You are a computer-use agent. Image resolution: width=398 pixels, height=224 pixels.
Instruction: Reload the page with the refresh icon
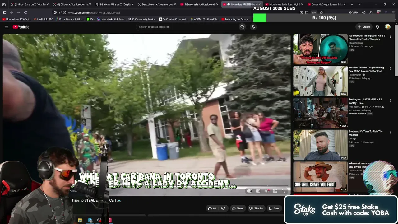25,12
